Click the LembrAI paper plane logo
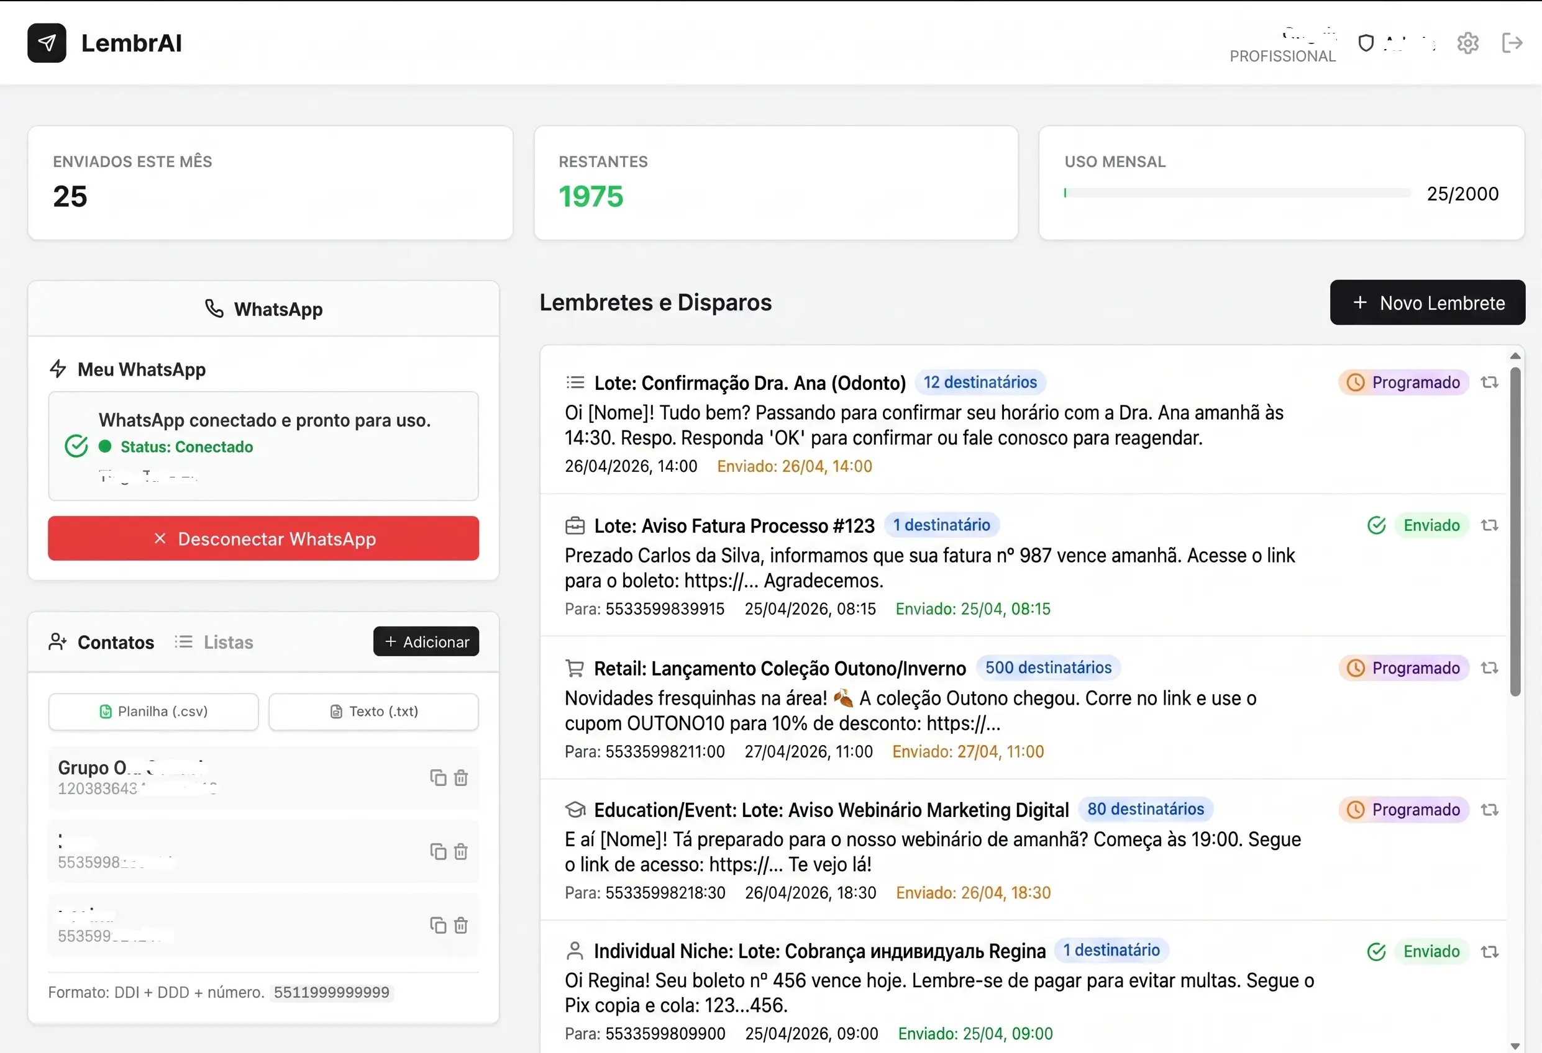This screenshot has height=1053, width=1542. (47, 43)
